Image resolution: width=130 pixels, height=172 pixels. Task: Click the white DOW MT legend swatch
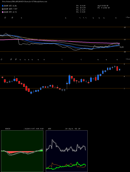3,9
